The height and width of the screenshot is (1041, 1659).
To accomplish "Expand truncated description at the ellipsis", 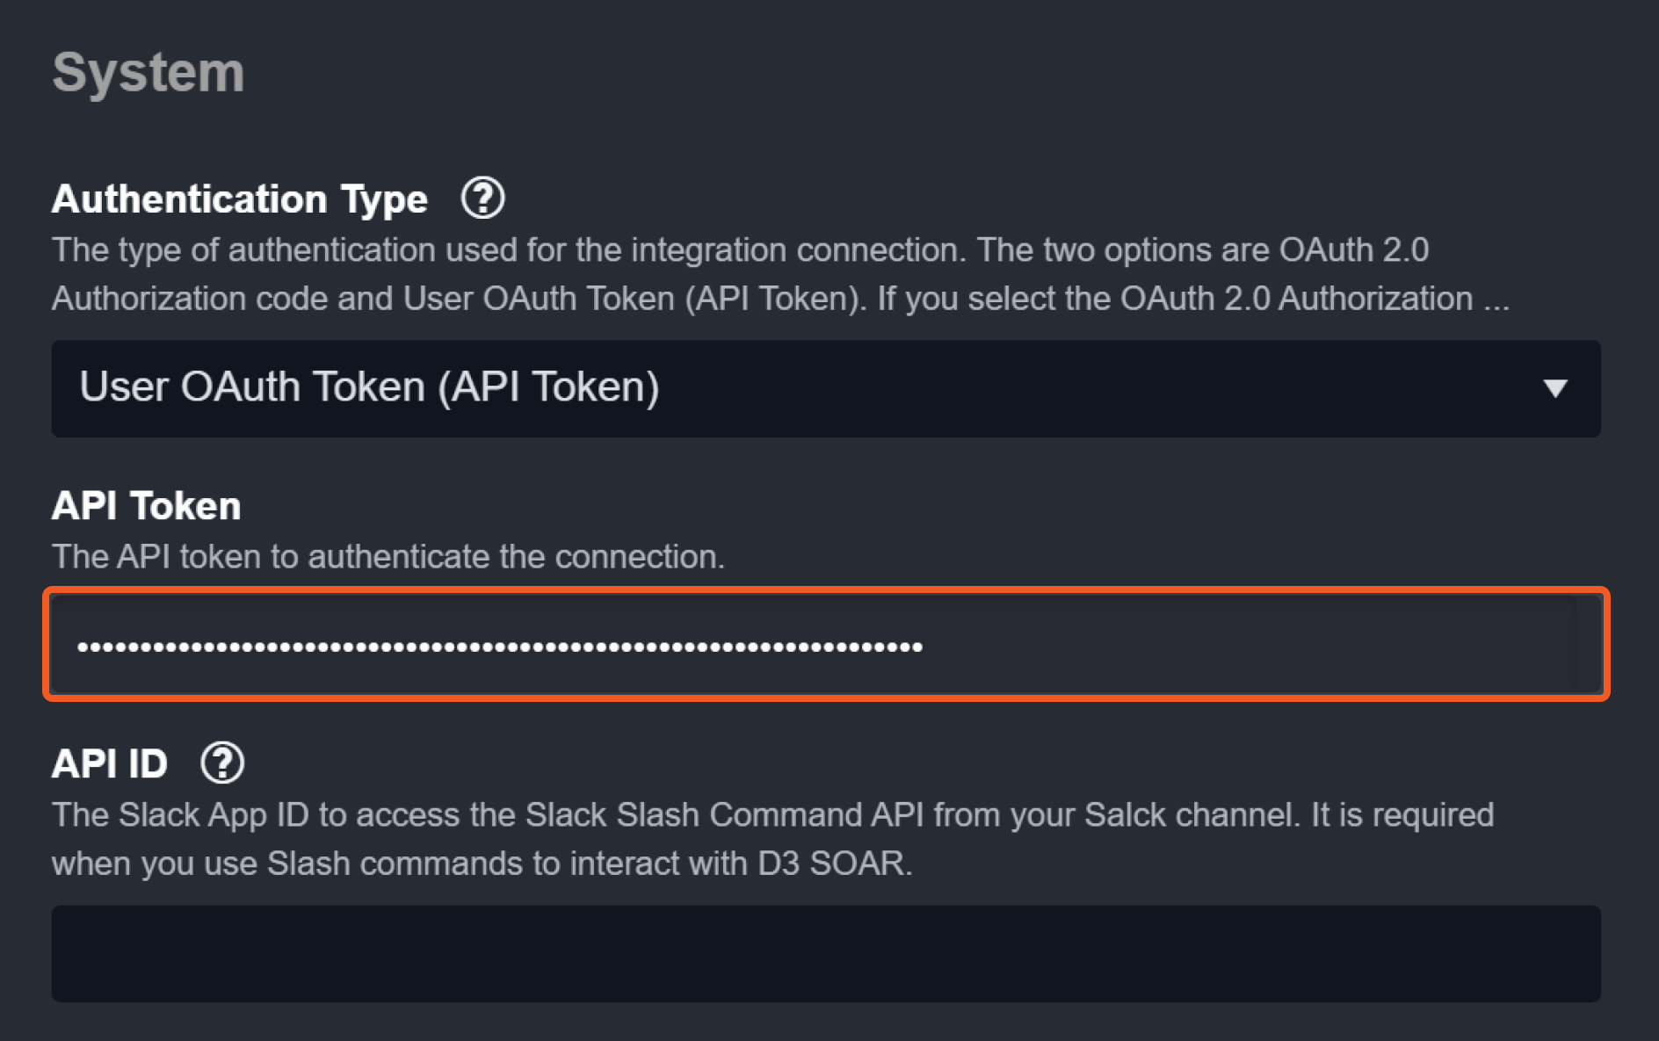I will (1496, 300).
